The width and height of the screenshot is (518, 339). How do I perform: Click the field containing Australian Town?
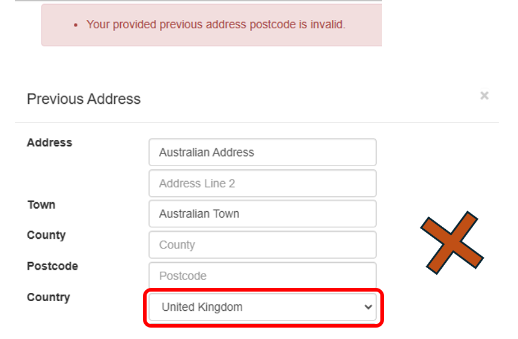pos(262,214)
